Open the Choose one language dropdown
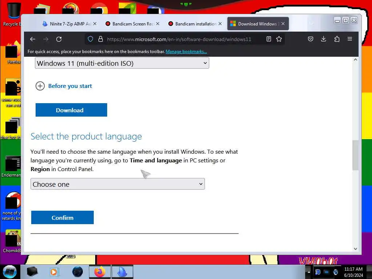Image resolution: width=372 pixels, height=279 pixels. click(118, 184)
